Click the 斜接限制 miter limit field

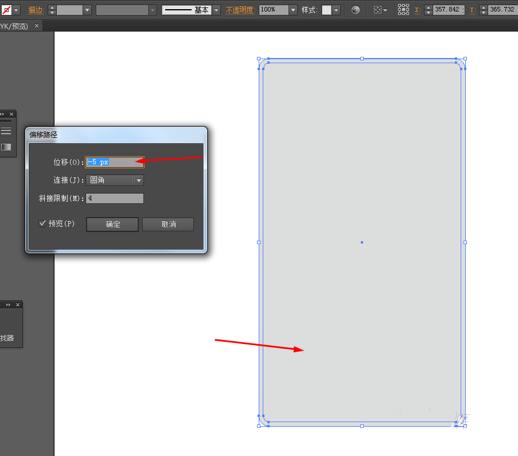click(115, 198)
